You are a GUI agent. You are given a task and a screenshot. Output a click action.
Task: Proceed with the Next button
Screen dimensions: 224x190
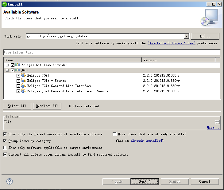tap(145, 182)
